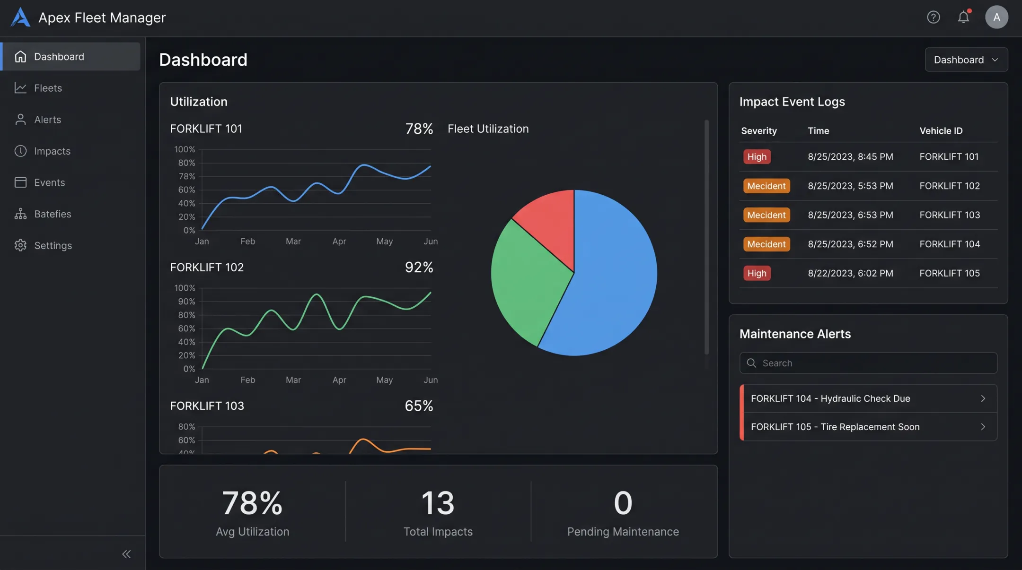Screen dimensions: 1022x570
Task: Open the help question mark icon
Action: click(933, 17)
